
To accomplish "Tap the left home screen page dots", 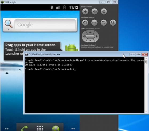I will coord(7,129).
